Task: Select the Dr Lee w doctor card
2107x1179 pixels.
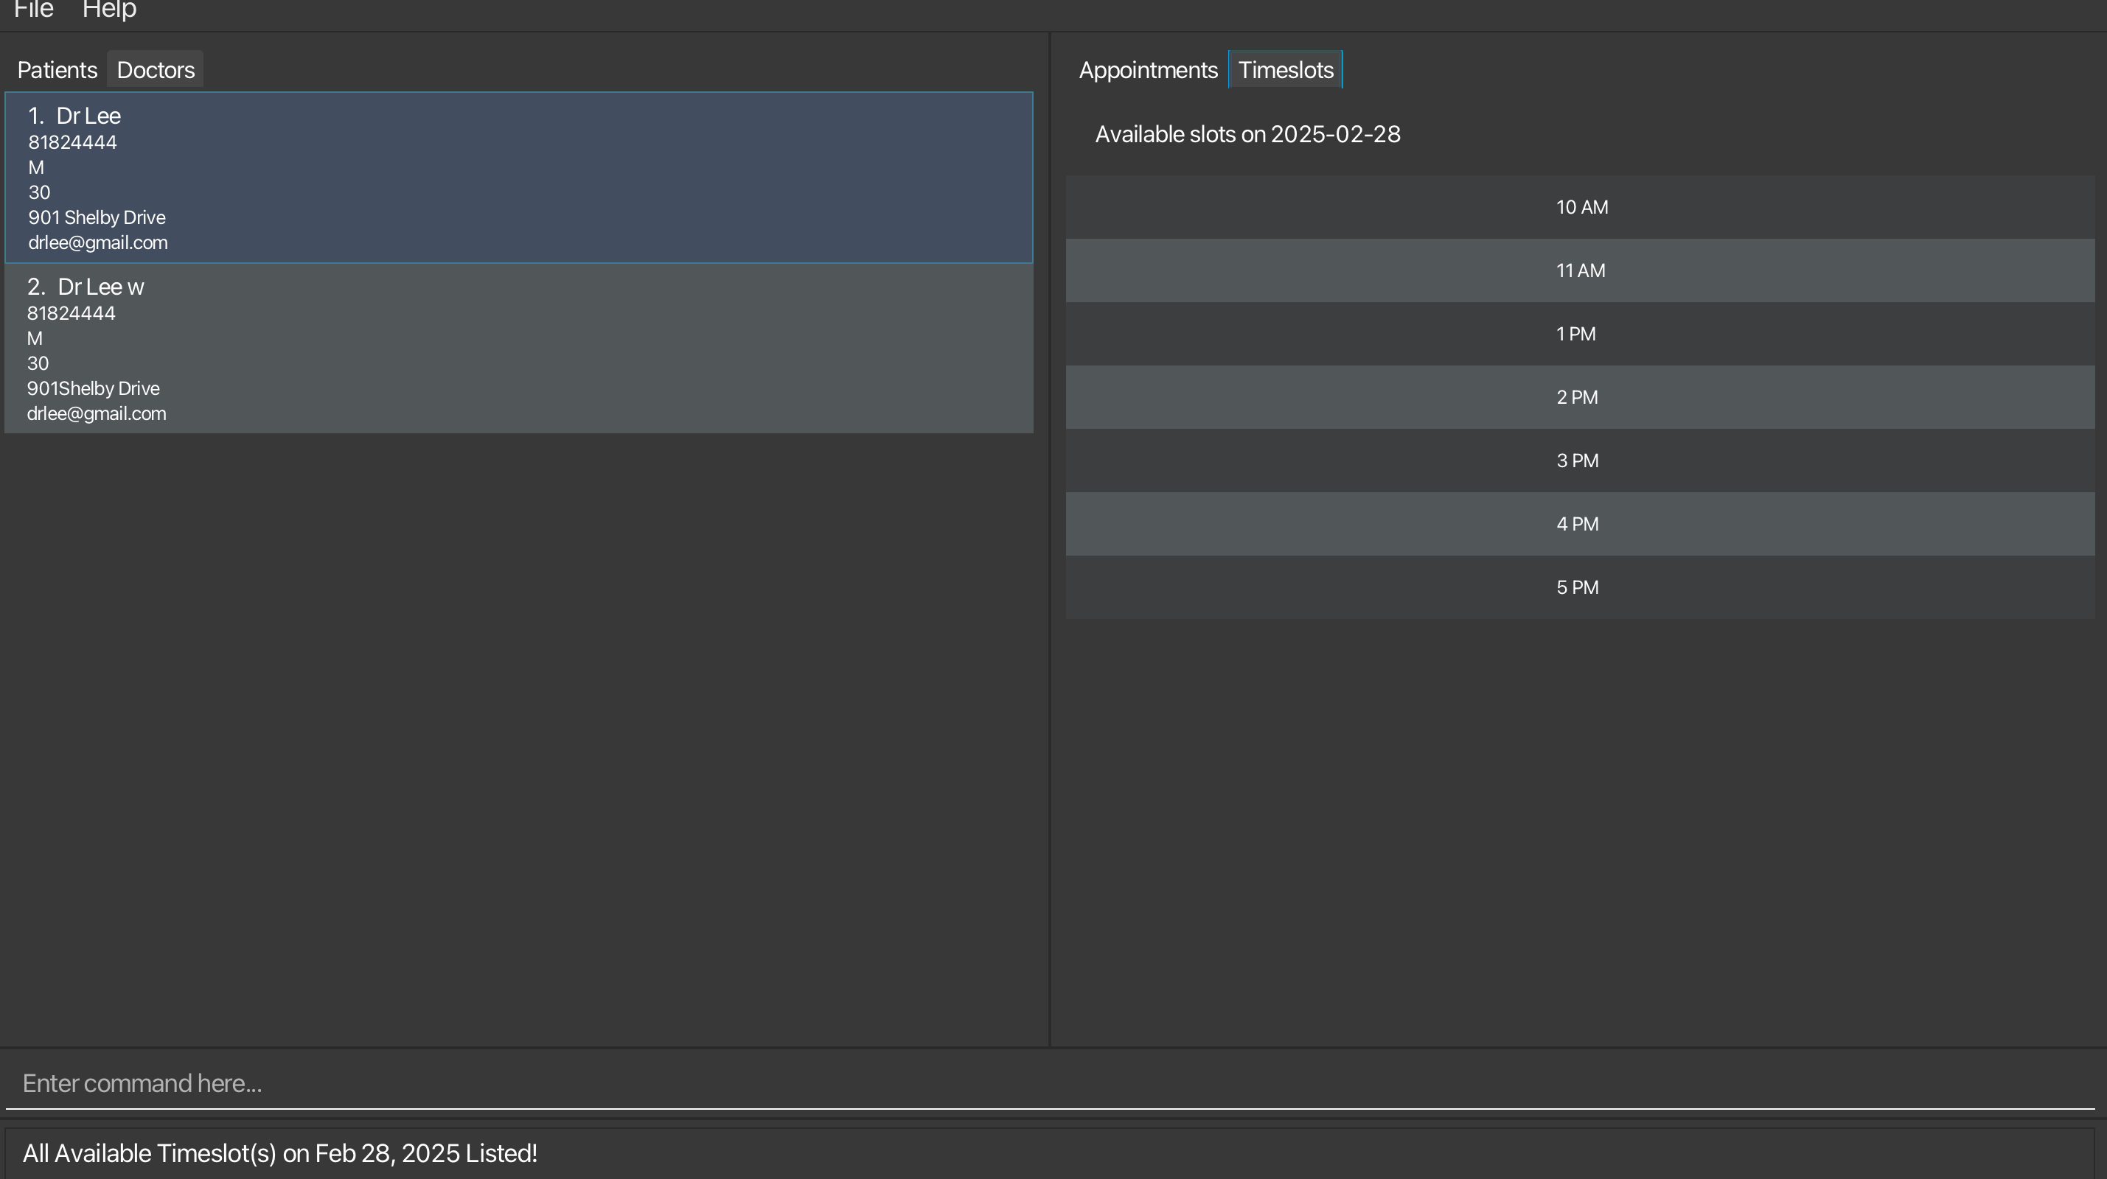Action: (518, 349)
